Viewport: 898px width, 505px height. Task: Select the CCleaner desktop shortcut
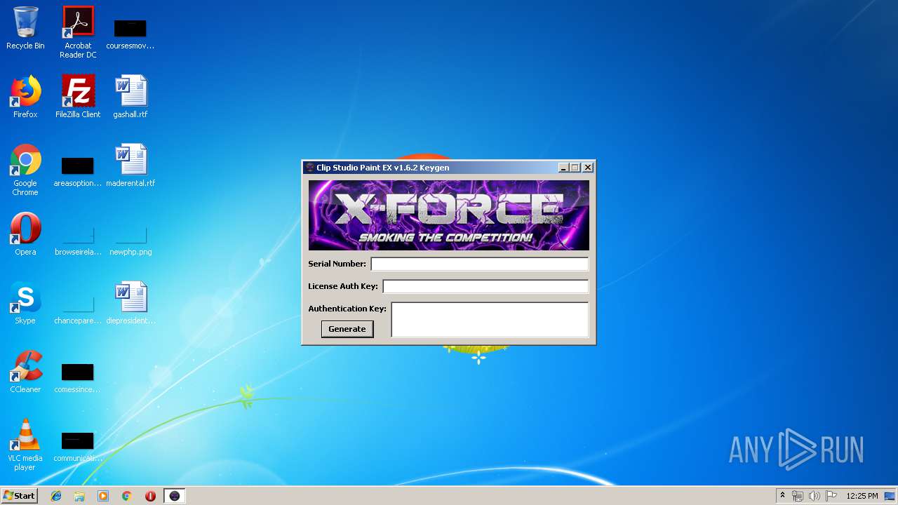25,372
